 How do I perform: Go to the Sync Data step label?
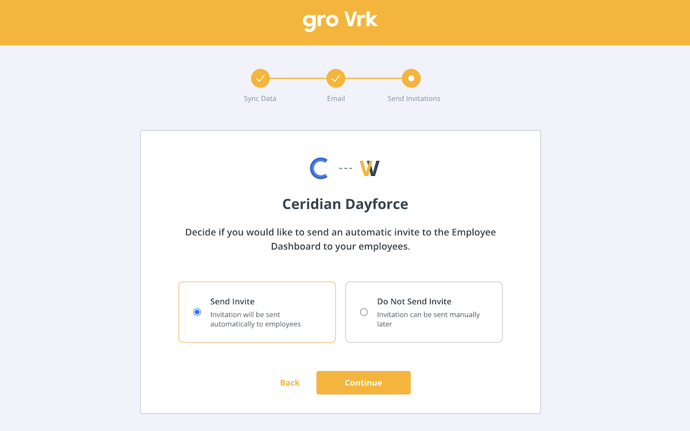(x=260, y=98)
